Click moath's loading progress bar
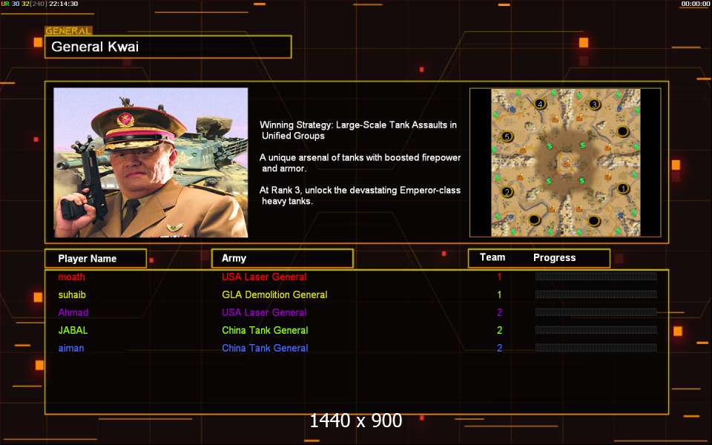 [x=596, y=277]
